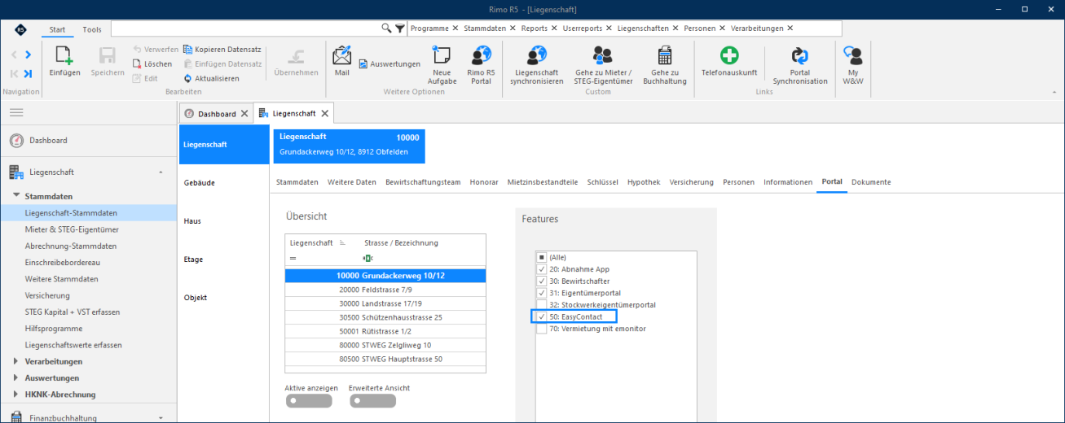Screen dimensions: 1065x423
Task: Click the Einfügen new record icon
Action: click(x=64, y=56)
